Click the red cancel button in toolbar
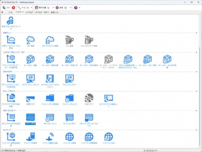This screenshot has width=202, height=152. point(14,8)
